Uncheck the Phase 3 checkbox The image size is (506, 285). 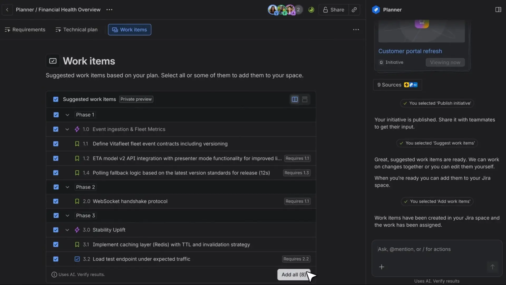56,215
